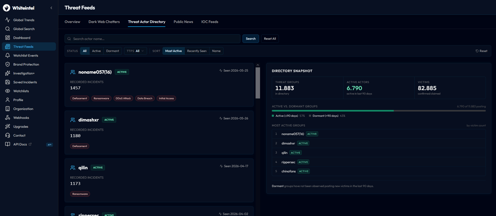Open the TTPS All dropdown
The height and width of the screenshot is (216, 496).
tap(136, 51)
